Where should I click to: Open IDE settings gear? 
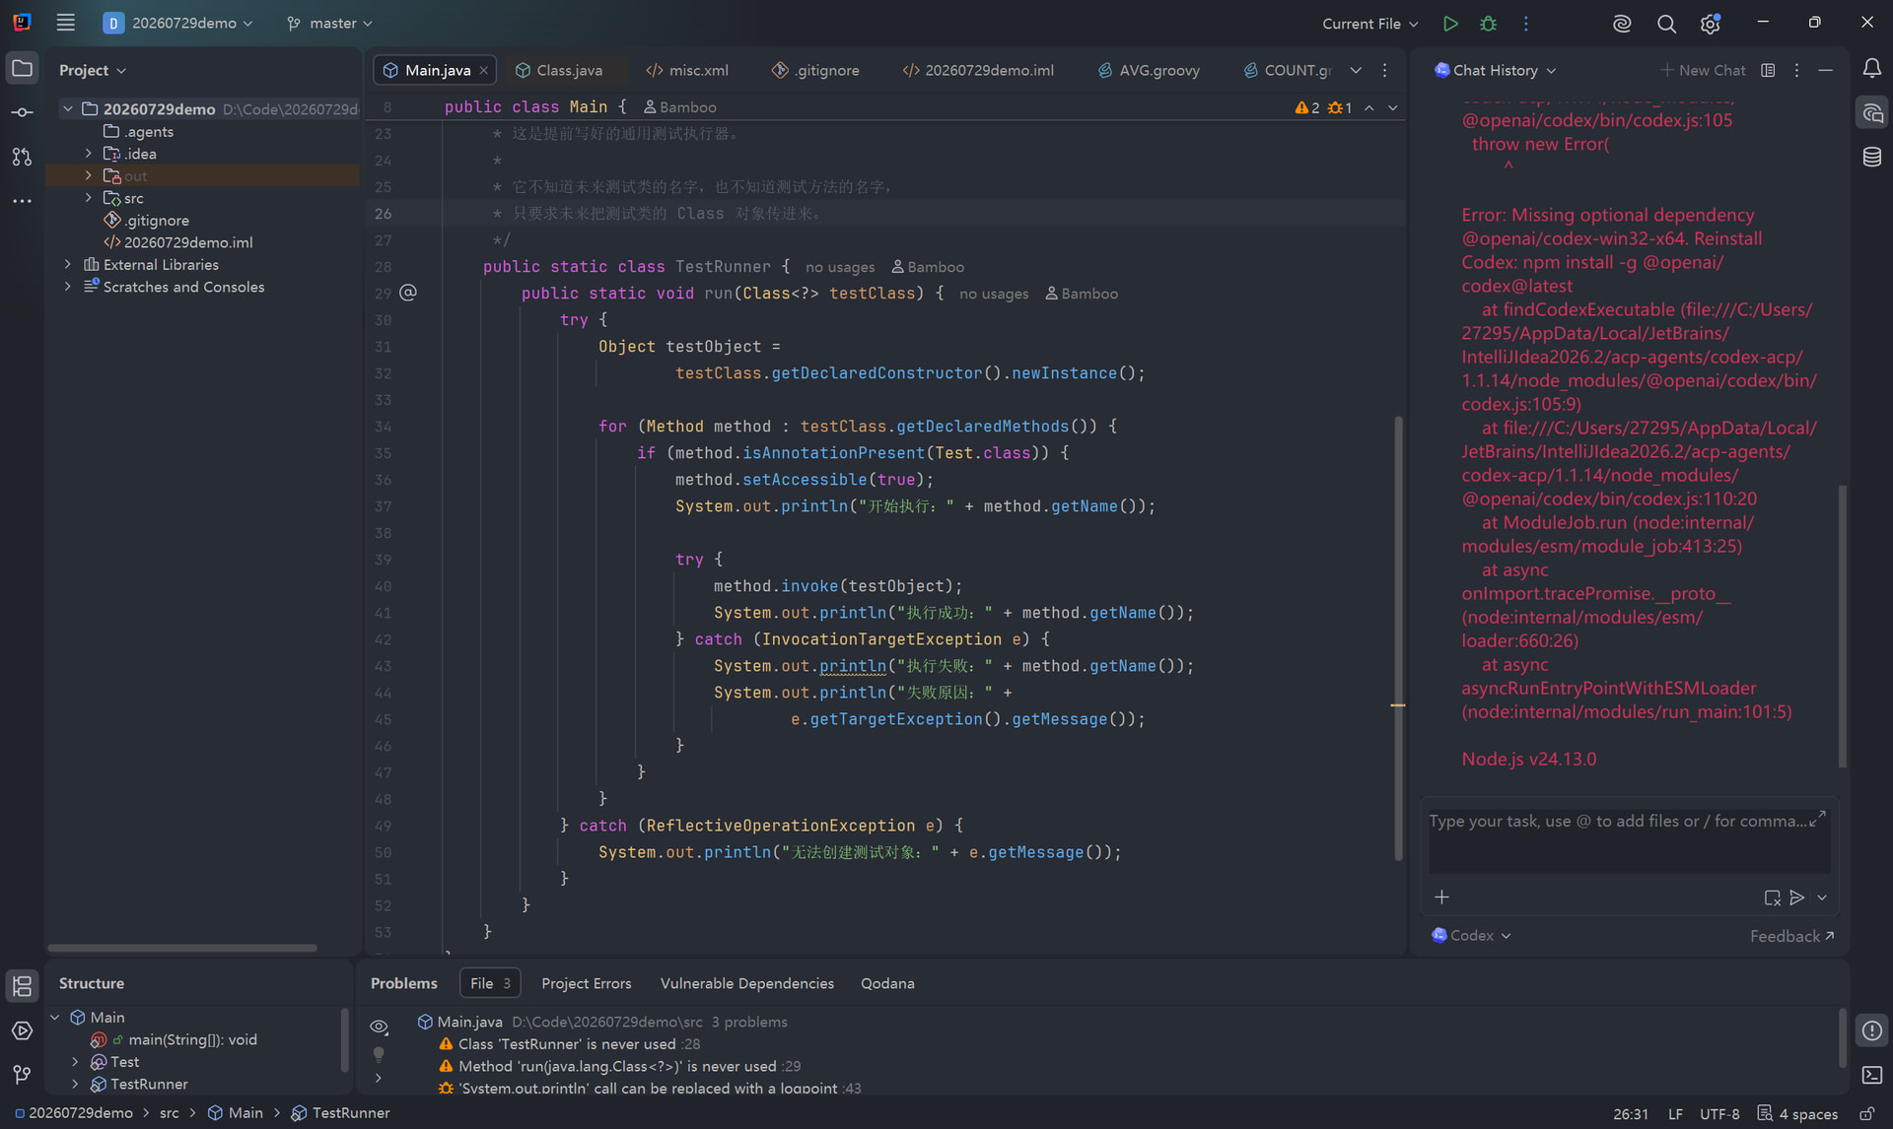click(1711, 24)
